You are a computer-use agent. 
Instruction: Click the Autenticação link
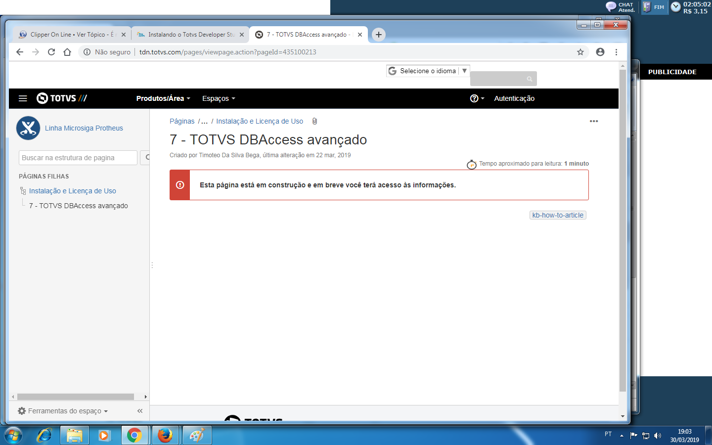(514, 98)
